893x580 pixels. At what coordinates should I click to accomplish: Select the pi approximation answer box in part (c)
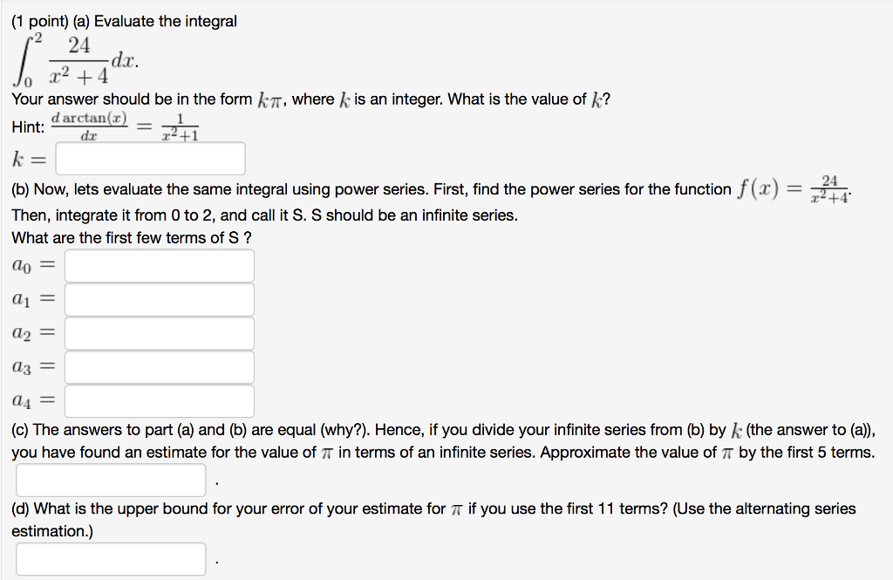click(x=111, y=479)
